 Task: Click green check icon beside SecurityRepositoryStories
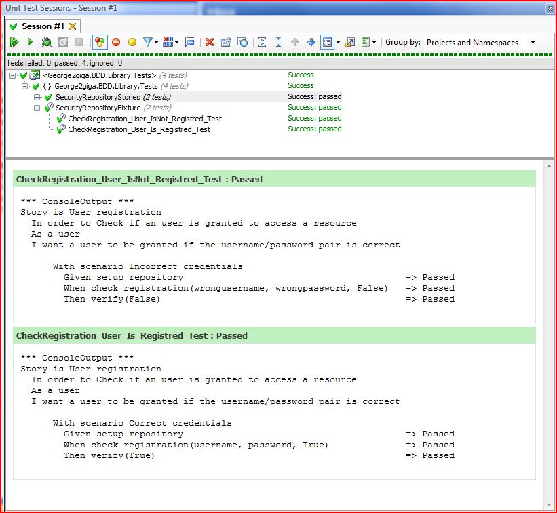48,97
